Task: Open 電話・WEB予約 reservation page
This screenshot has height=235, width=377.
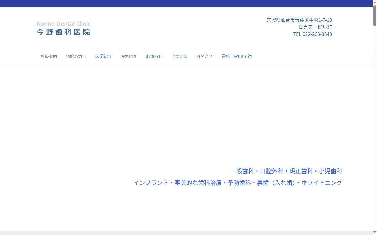Action: [237, 56]
